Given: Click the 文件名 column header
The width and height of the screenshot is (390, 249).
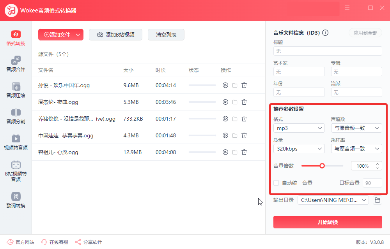Looking at the screenshot, I should (46, 70).
